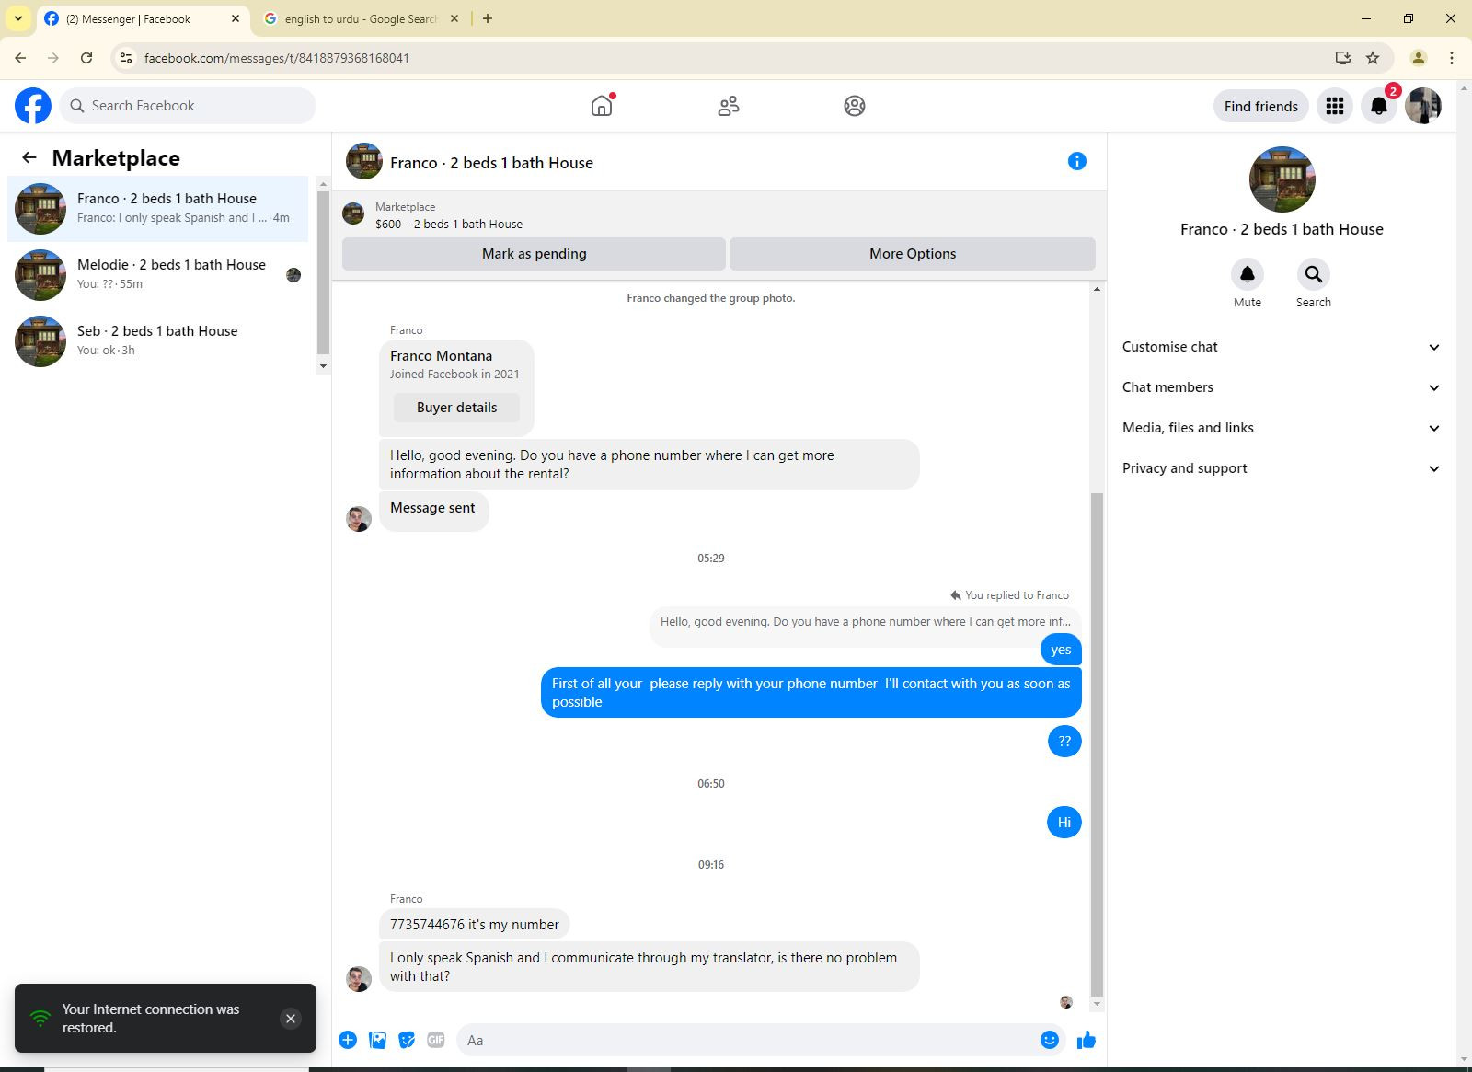Image resolution: width=1472 pixels, height=1072 pixels.
Task: Reload the page with browser refresh icon
Action: [86, 58]
